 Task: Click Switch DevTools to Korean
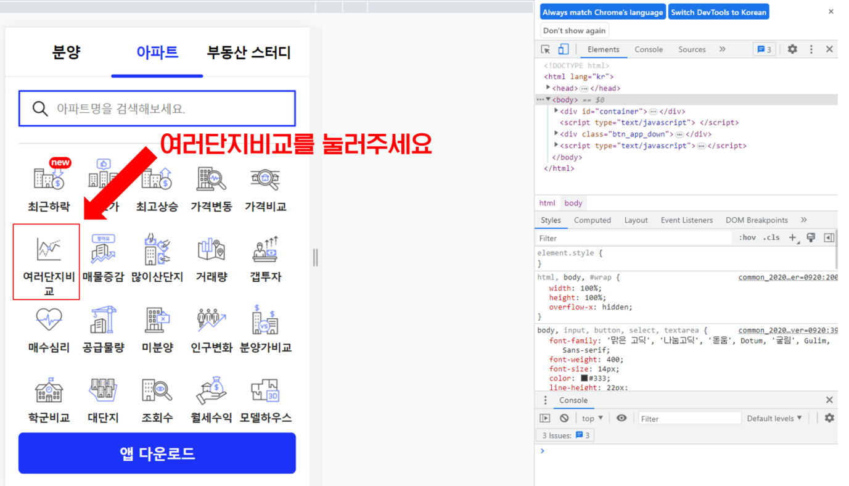pos(718,12)
